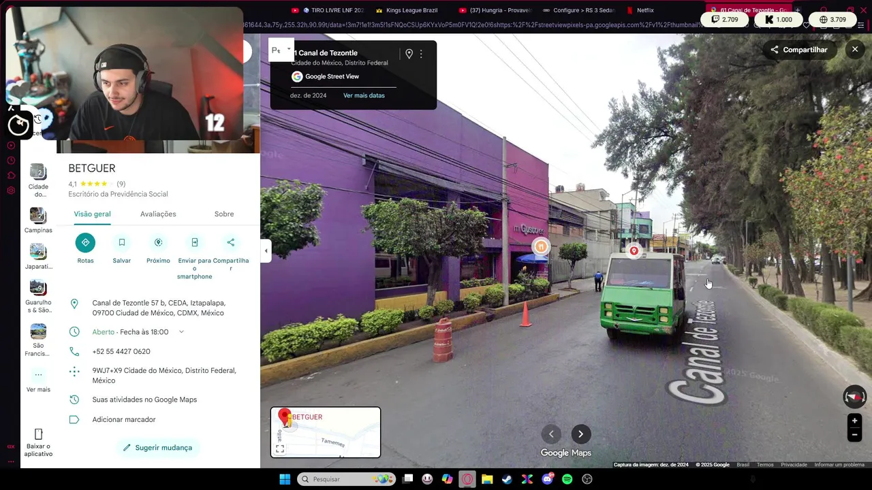Open Opera GX sidebar history clock
872x490 pixels.
(11, 161)
